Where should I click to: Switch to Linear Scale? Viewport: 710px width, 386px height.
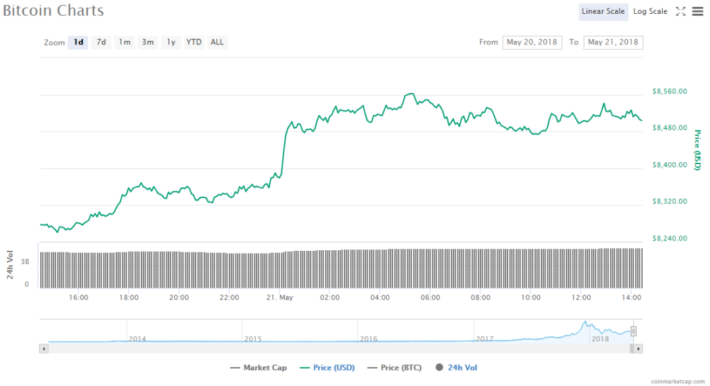[x=603, y=11]
